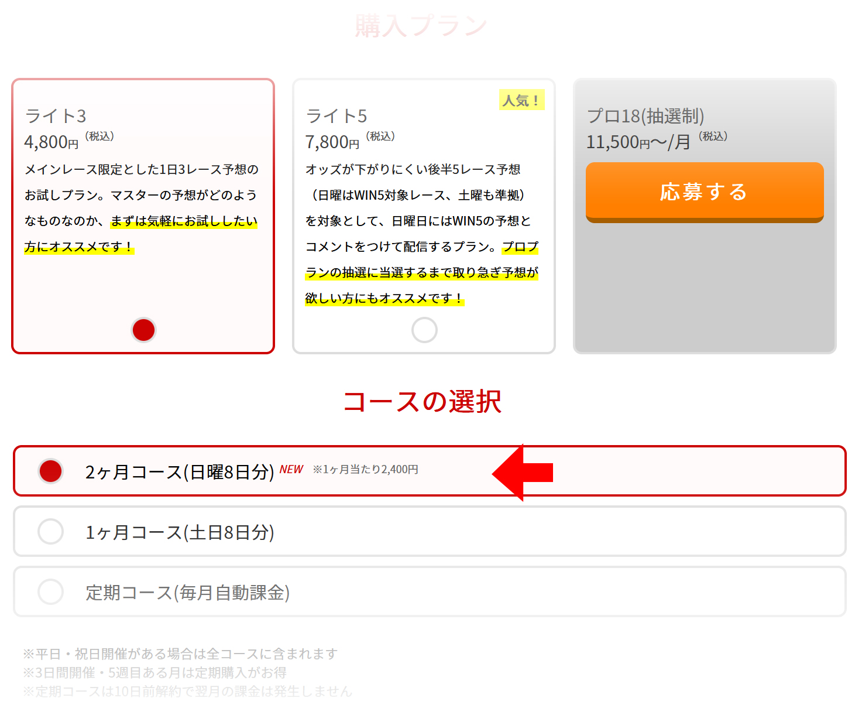
Task: Click the yellow 人気！ badge
Action: (x=521, y=100)
